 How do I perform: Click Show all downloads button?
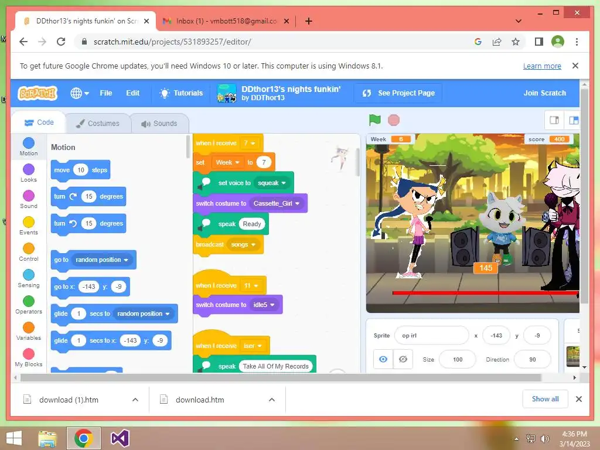[x=546, y=399]
